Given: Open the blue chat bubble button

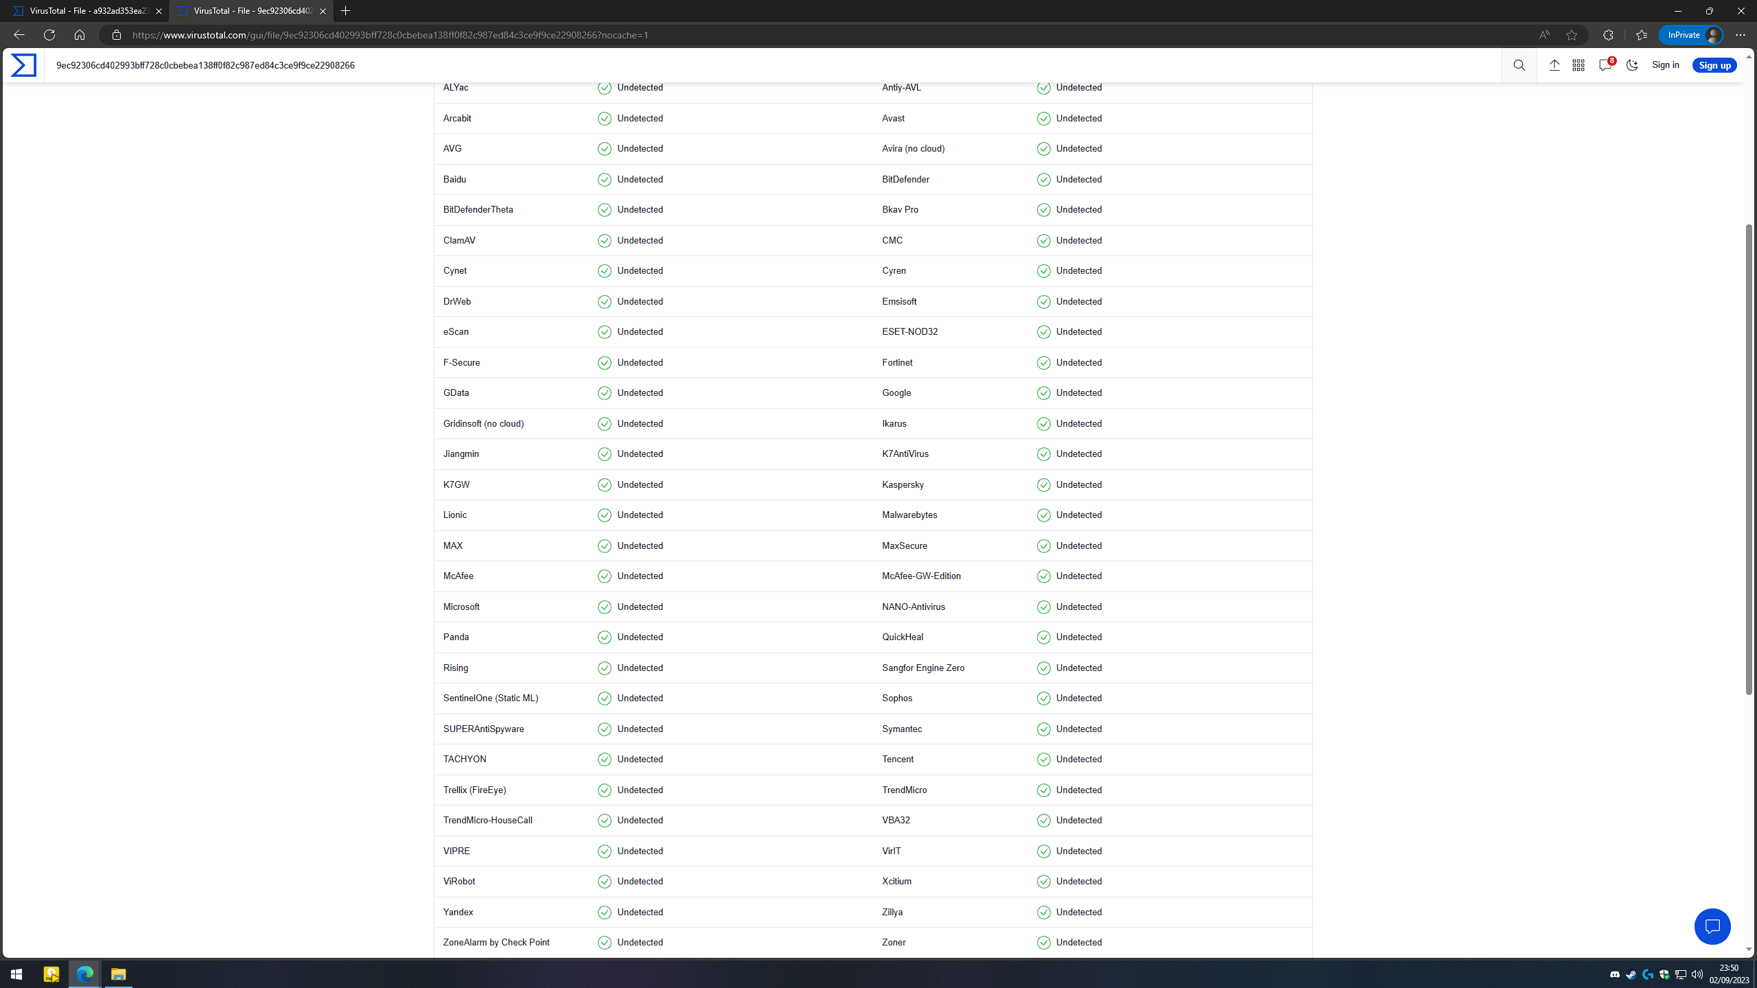Looking at the screenshot, I should click(1712, 926).
